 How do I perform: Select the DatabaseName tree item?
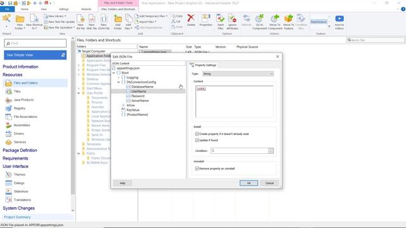tap(142, 87)
